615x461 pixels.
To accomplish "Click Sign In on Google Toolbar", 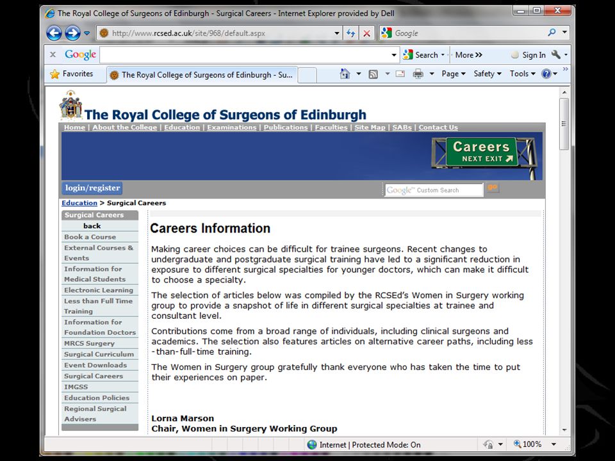I will pos(529,55).
